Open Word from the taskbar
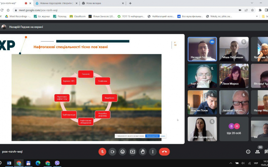This screenshot has width=268, height=167. point(9,163)
